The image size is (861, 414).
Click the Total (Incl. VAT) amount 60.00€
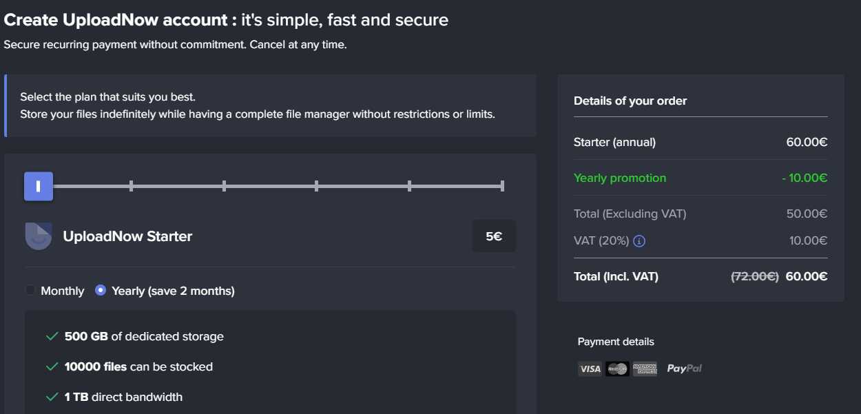click(806, 276)
